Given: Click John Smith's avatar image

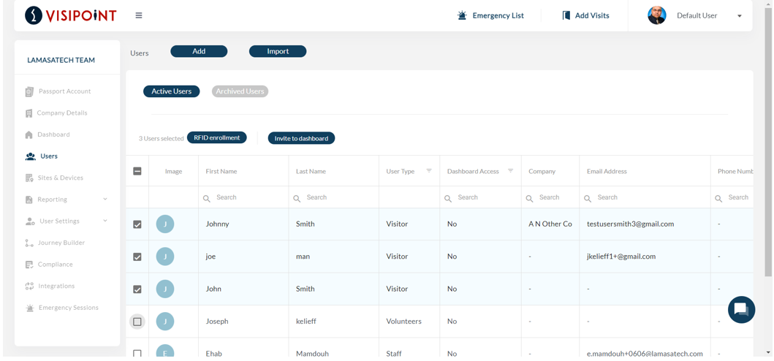Looking at the screenshot, I should [x=165, y=289].
